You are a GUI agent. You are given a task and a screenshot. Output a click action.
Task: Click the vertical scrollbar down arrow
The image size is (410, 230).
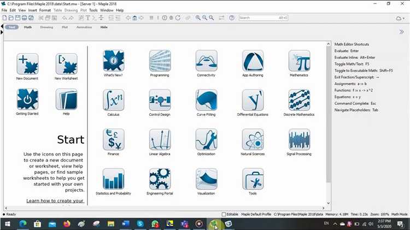point(329,203)
